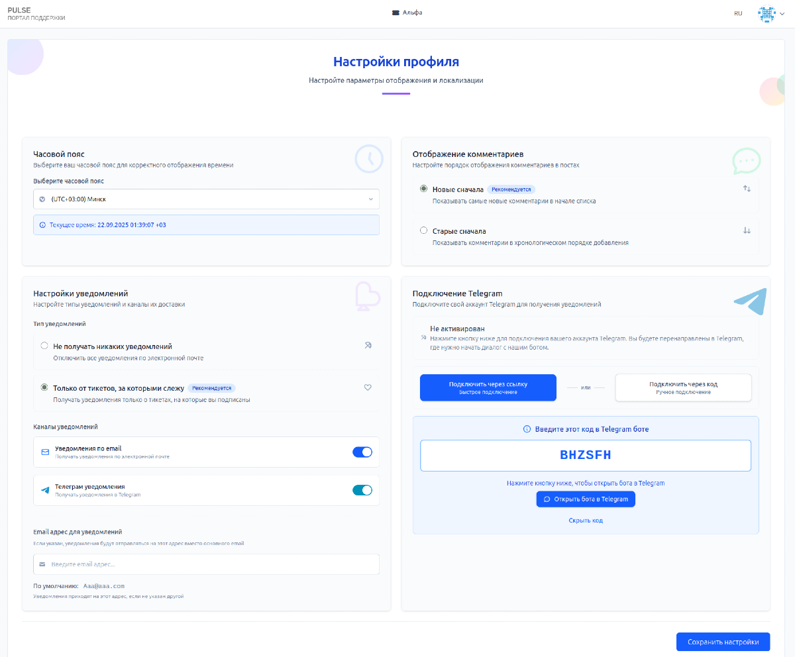
Task: Click large Telegram plane icon in connection card
Action: 750,301
